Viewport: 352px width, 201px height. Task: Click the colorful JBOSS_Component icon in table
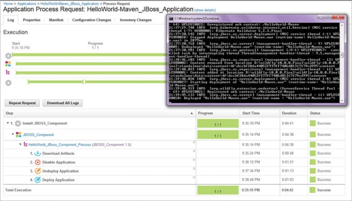click(18, 134)
